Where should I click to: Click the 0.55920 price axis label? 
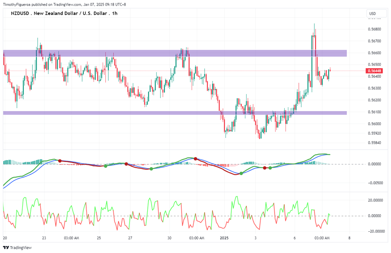[374, 134]
